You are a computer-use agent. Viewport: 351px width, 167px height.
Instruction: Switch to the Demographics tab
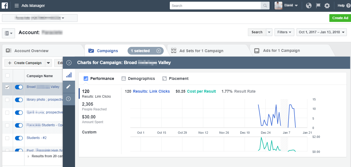click(138, 79)
